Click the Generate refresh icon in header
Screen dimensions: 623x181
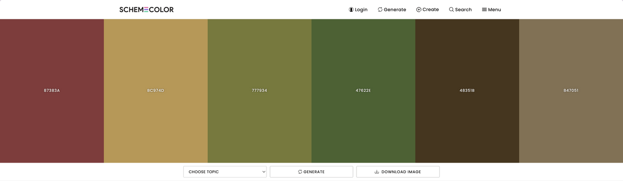pos(380,10)
